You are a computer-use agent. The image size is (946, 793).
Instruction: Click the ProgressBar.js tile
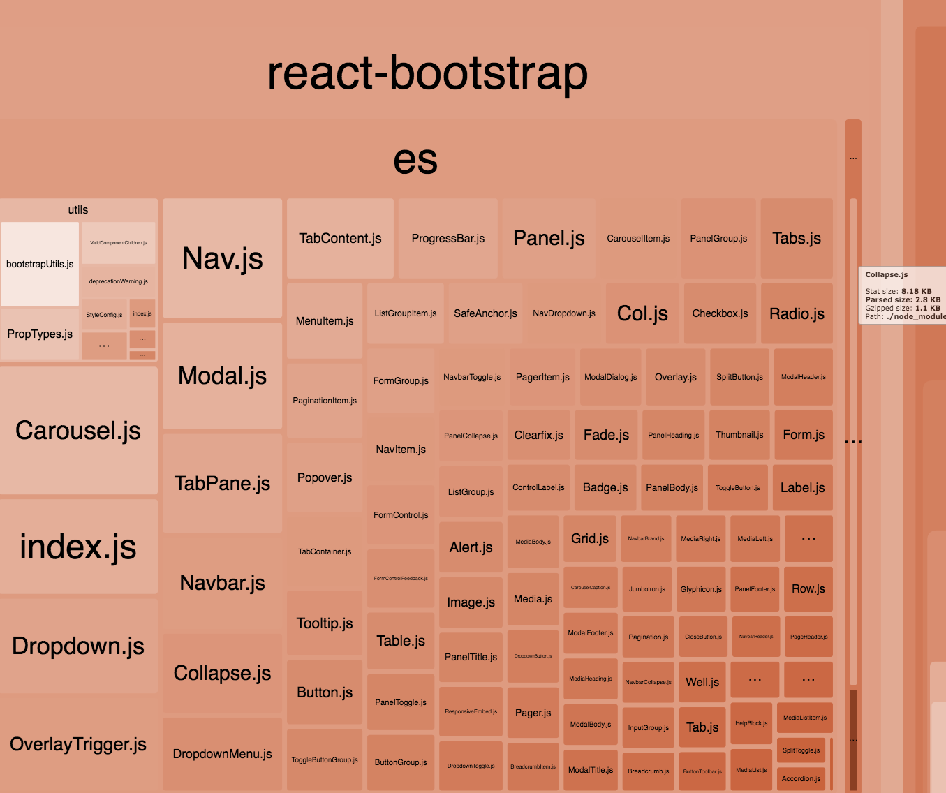pos(448,238)
